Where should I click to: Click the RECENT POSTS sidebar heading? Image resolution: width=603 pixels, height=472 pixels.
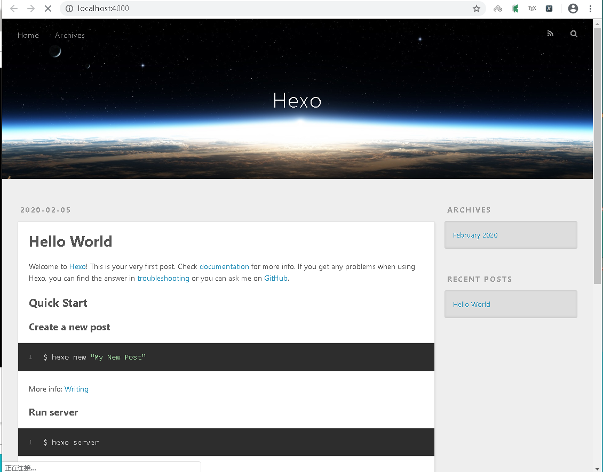point(480,279)
